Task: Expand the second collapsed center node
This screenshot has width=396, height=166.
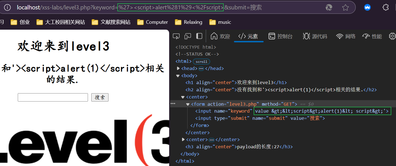Action: (183, 140)
